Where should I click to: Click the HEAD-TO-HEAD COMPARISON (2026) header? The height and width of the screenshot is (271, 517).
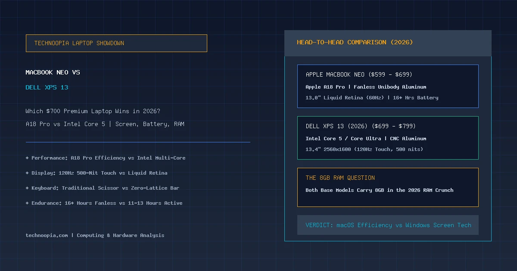click(x=355, y=42)
